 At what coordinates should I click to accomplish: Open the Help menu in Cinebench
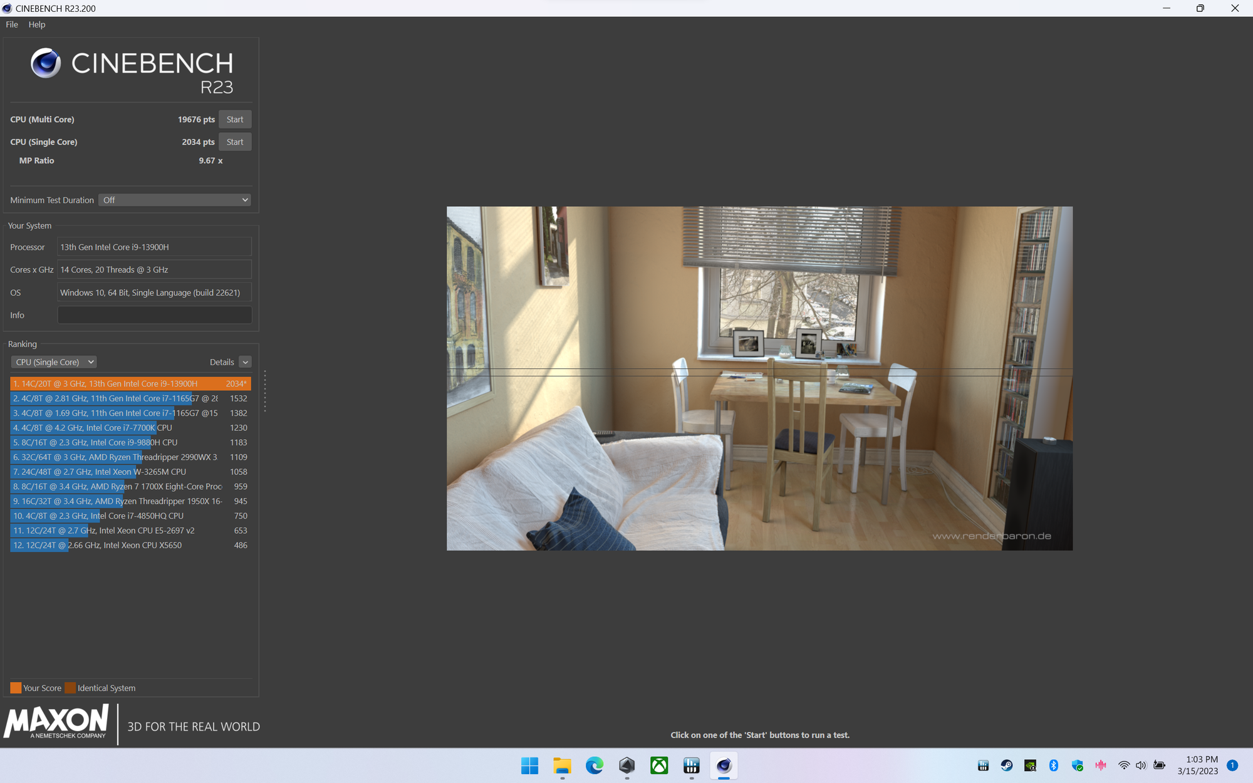(36, 24)
